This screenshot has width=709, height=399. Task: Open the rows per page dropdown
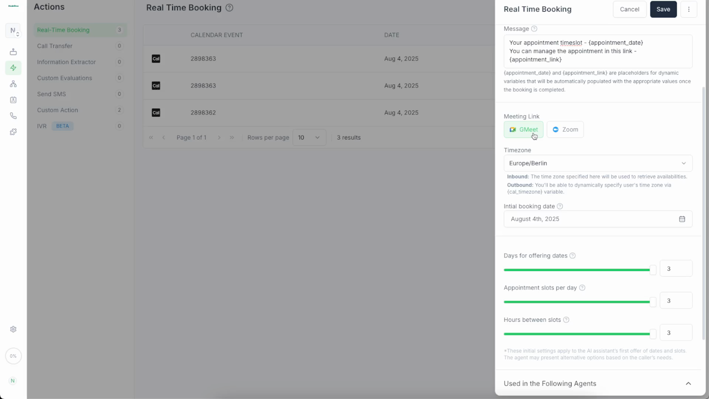pos(309,137)
